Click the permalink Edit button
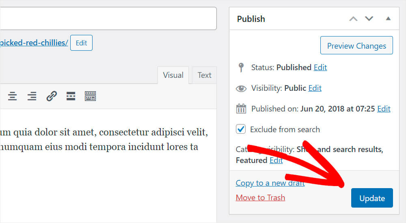Screen dimensions: 406x223 (81, 43)
